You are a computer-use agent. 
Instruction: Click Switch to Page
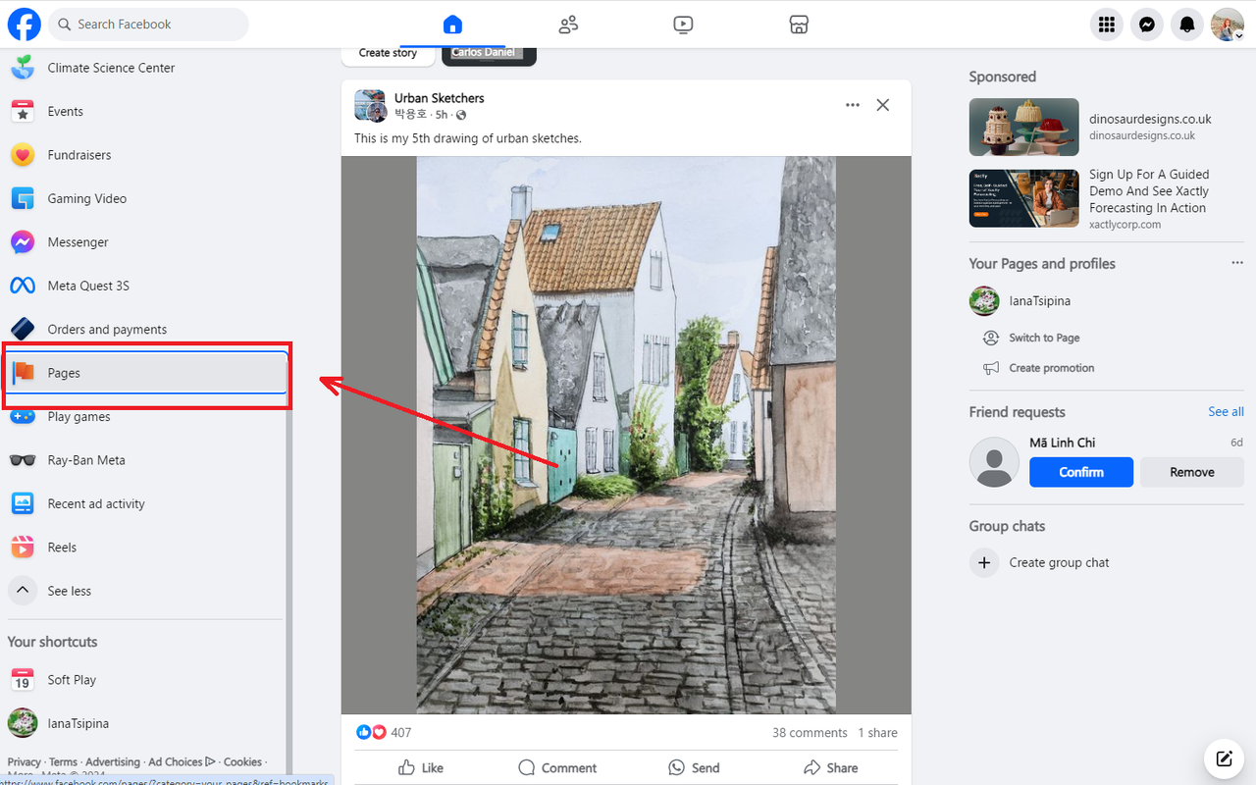click(1044, 338)
